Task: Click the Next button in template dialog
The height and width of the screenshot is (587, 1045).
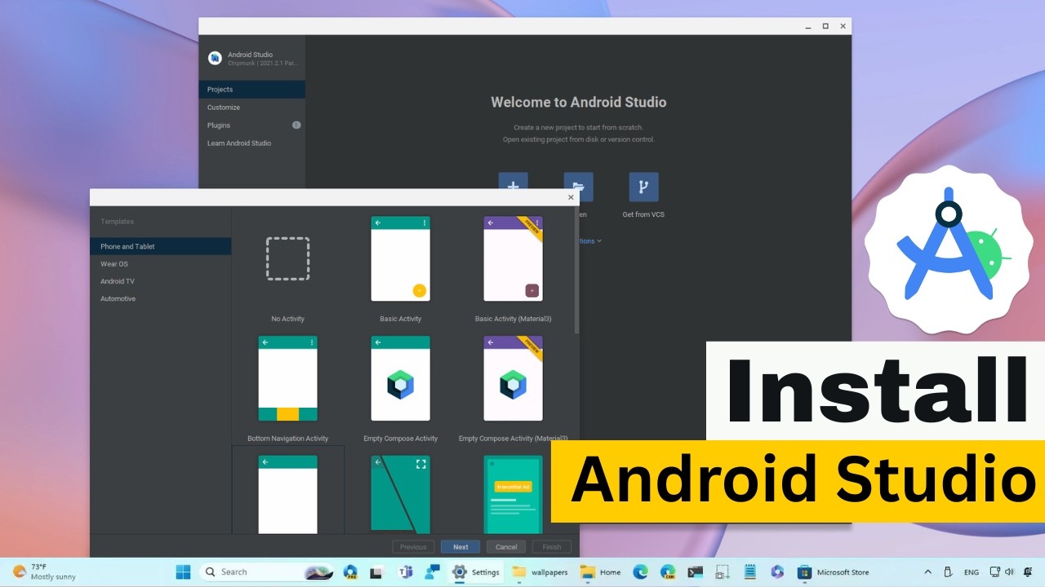Action: pyautogui.click(x=460, y=547)
